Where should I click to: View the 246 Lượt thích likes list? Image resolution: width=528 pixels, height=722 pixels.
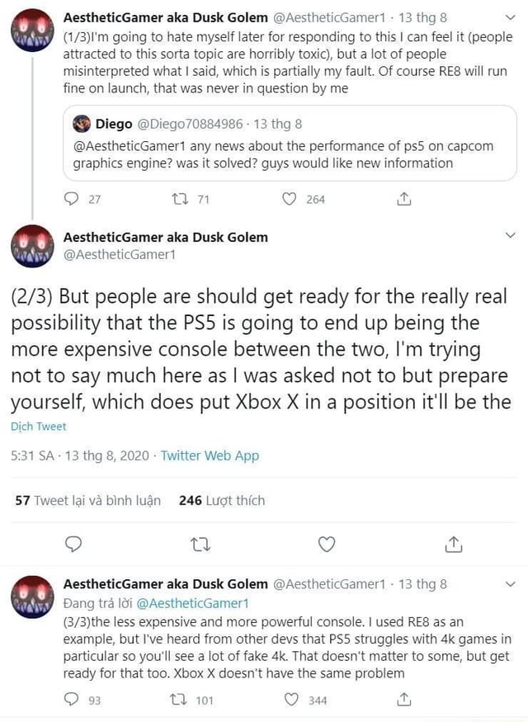[222, 500]
